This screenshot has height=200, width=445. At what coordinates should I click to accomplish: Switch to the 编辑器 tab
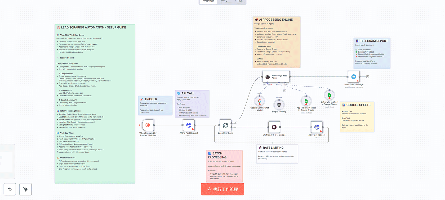(x=208, y=1)
